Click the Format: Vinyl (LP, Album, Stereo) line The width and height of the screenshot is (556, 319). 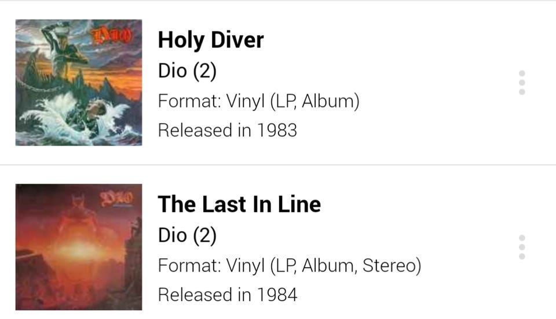290,265
